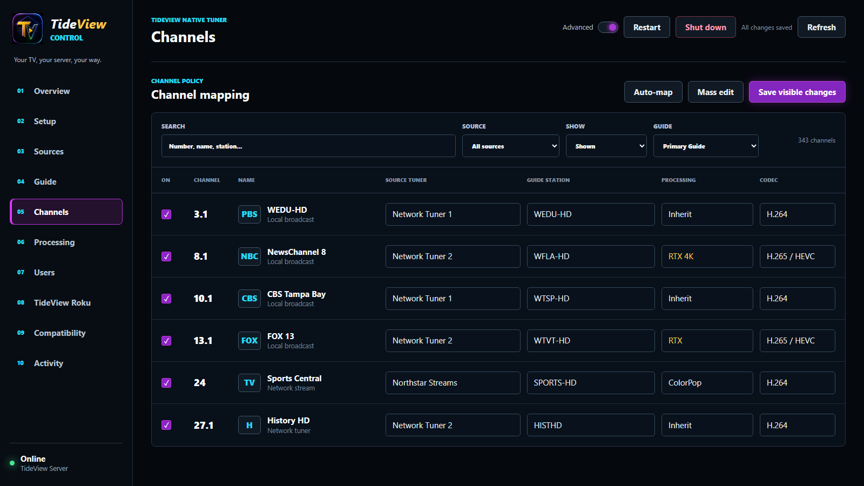Click channel number 27.1
This screenshot has height=486, width=864.
pos(204,425)
